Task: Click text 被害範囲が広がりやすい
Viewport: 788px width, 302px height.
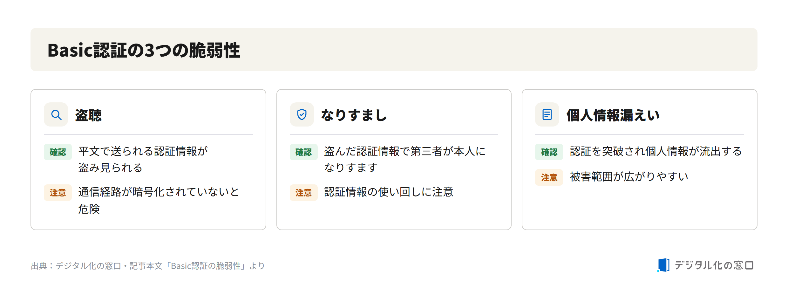Action: tap(629, 176)
